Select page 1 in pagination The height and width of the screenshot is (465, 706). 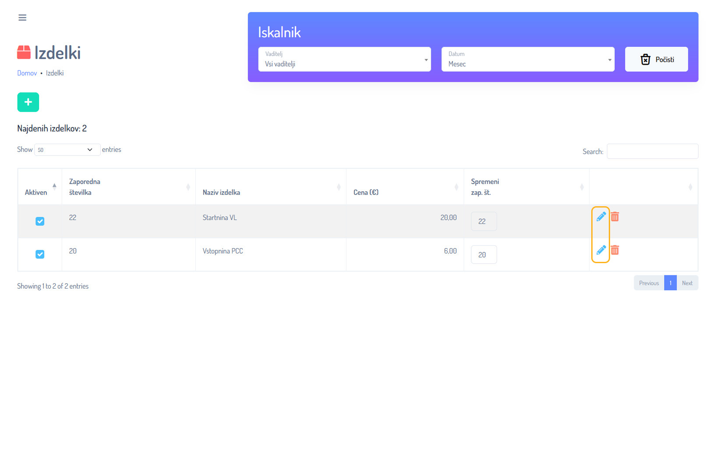click(670, 283)
